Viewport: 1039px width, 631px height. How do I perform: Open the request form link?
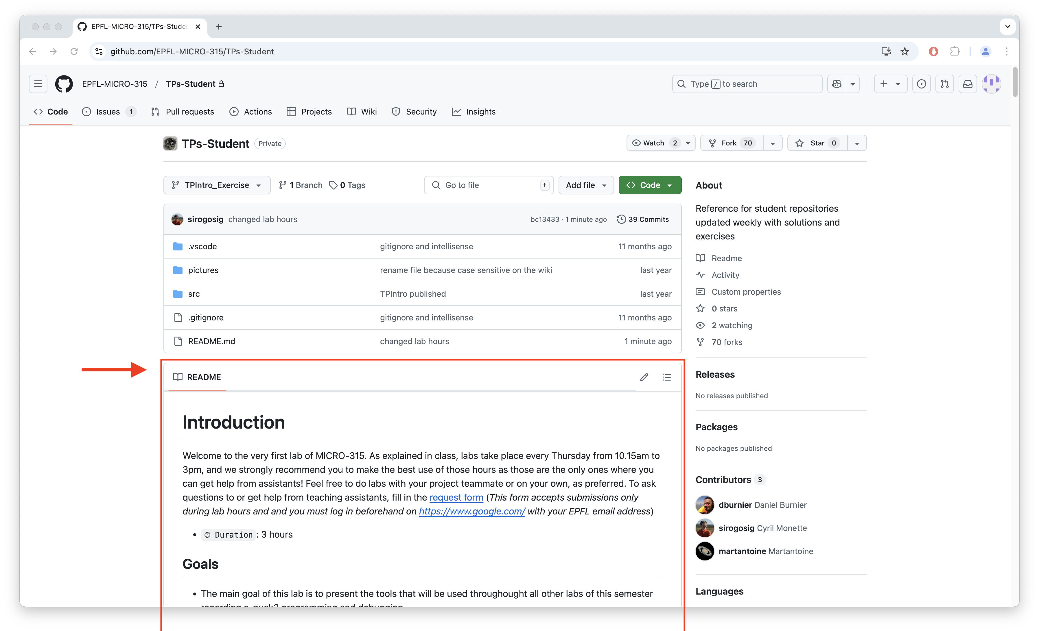click(x=456, y=497)
